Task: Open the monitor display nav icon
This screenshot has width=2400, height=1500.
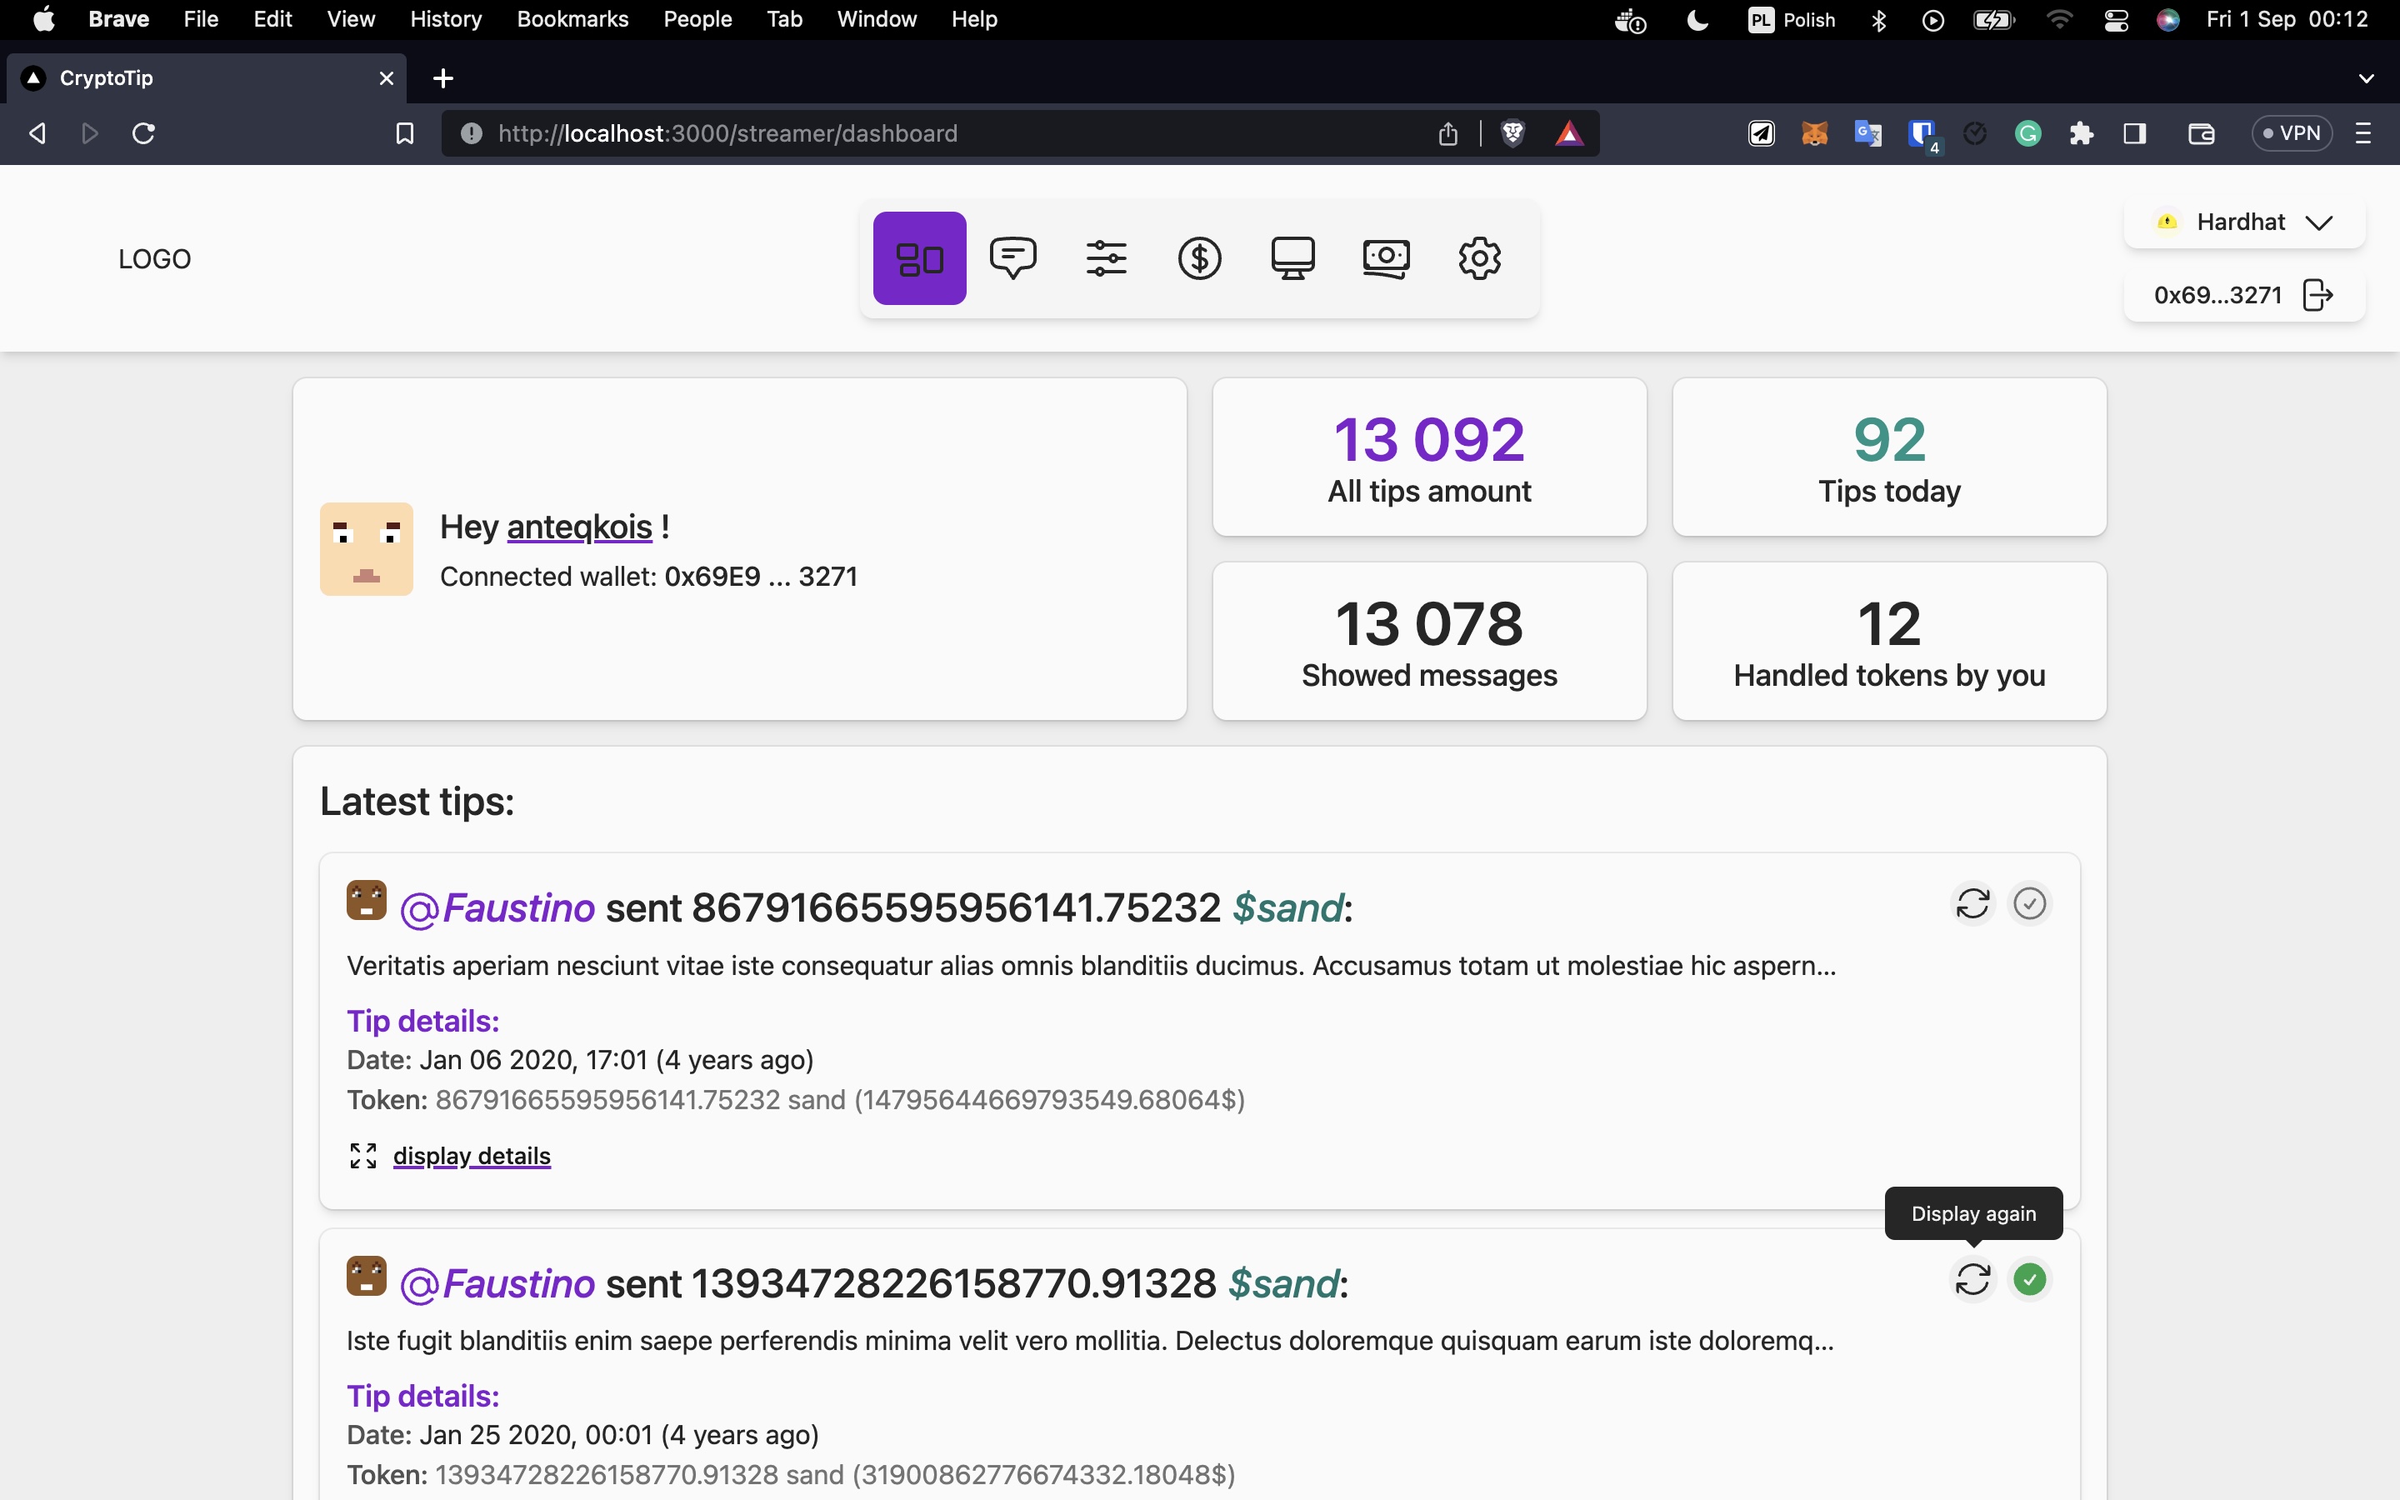Action: coord(1292,258)
